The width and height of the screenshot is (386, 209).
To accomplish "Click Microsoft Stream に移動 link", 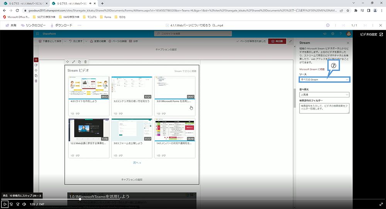I will click(312, 69).
